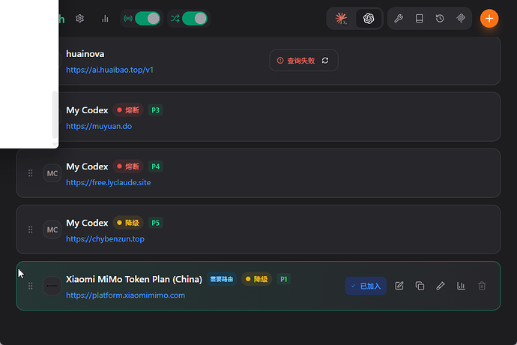Open the chybenzun.top link
Screen dimensions: 517x345
point(105,239)
